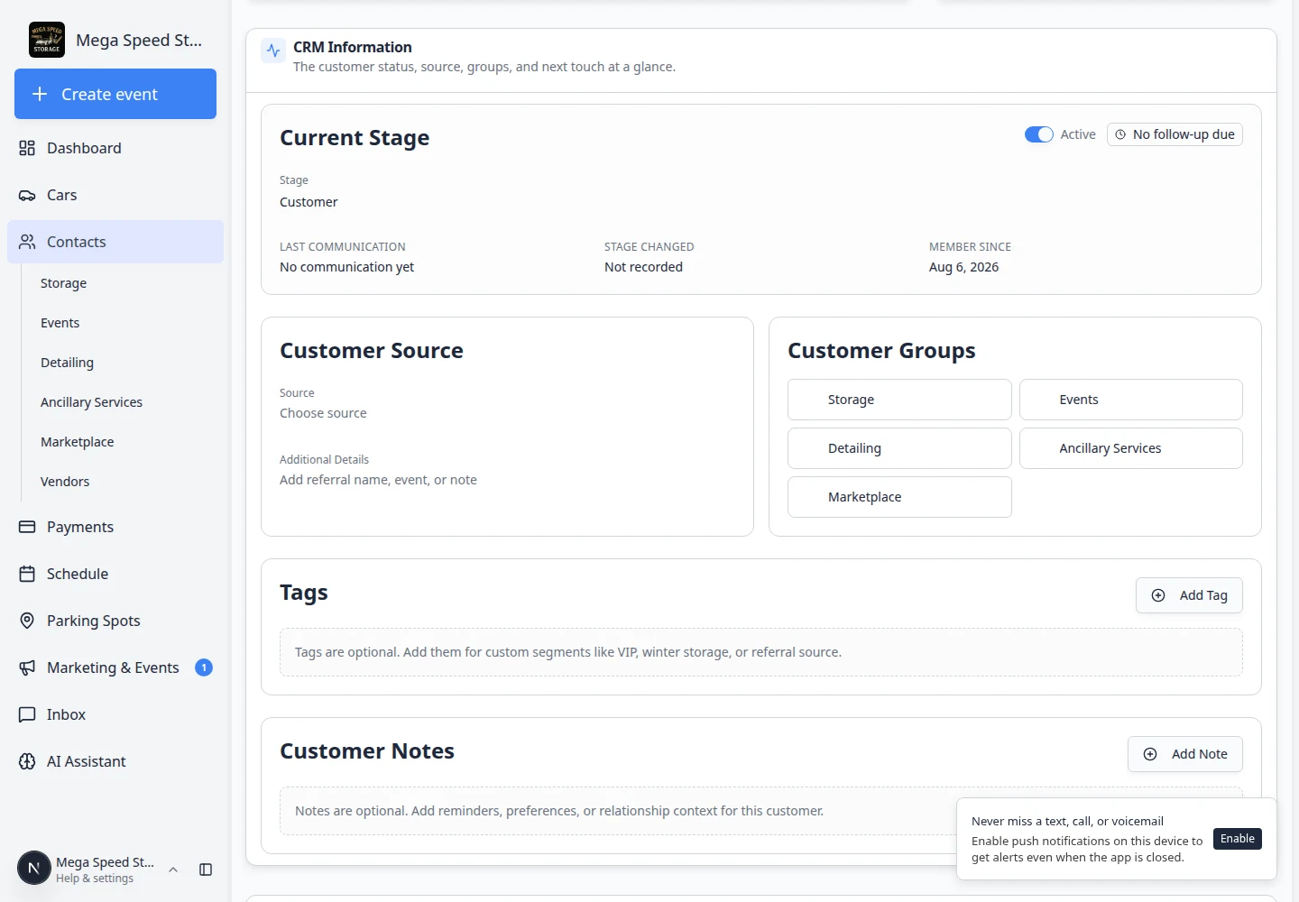Screen dimensions: 1299x902
Task: Click the Mega Speed St... account name at bottom
Action: [x=105, y=862]
